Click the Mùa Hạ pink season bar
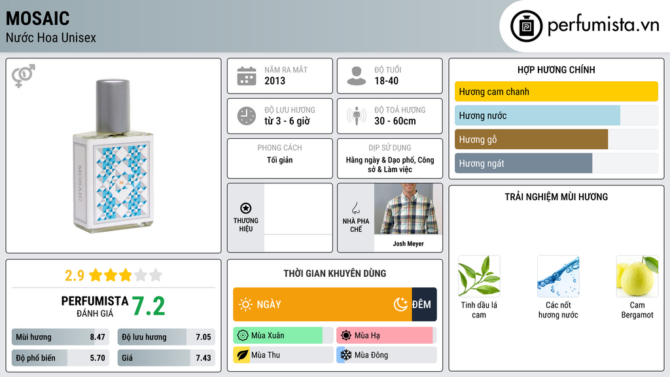The width and height of the screenshot is (670, 377). click(385, 336)
